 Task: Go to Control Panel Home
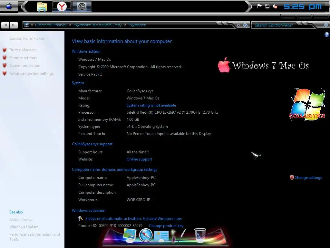click(x=27, y=38)
